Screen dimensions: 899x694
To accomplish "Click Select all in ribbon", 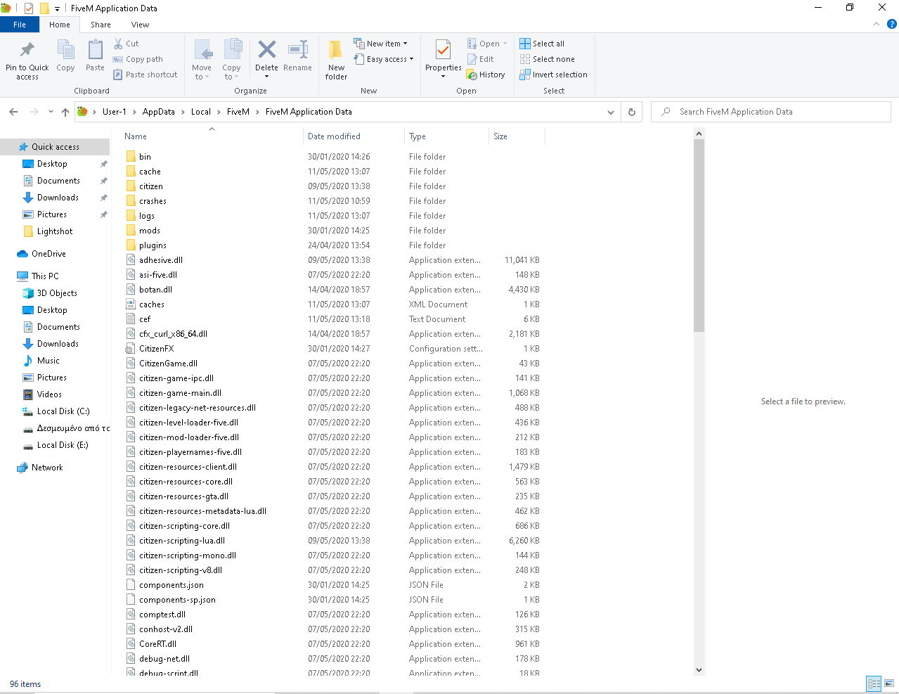I will click(x=542, y=44).
